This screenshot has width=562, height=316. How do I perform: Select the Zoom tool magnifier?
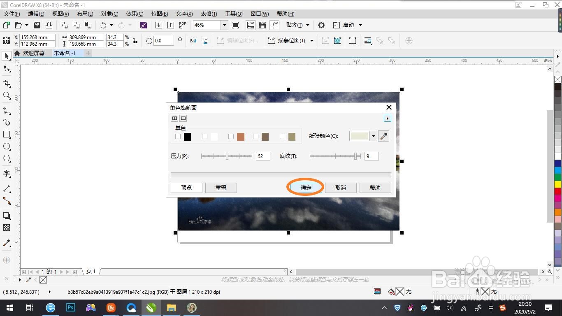click(x=7, y=96)
